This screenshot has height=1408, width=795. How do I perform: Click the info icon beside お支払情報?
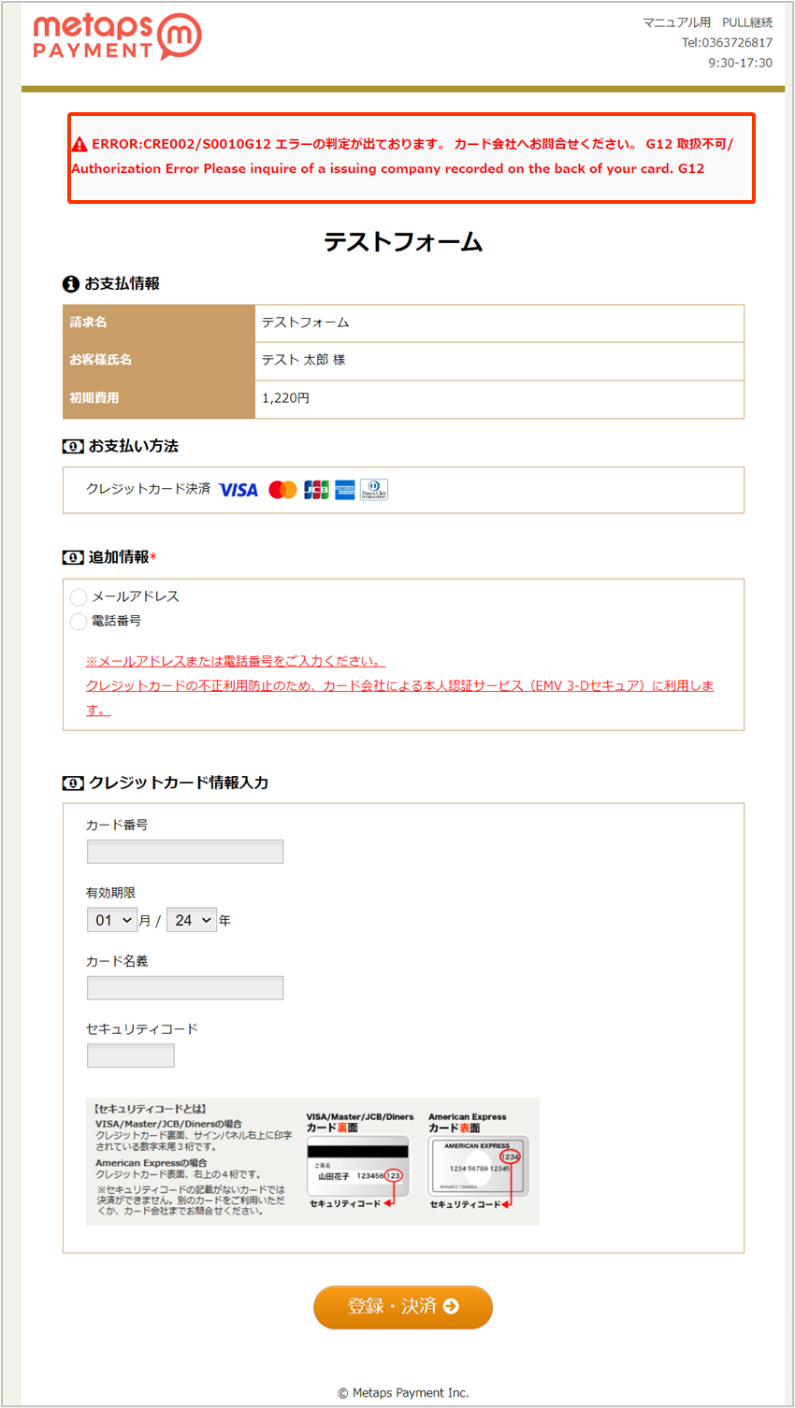[70, 284]
